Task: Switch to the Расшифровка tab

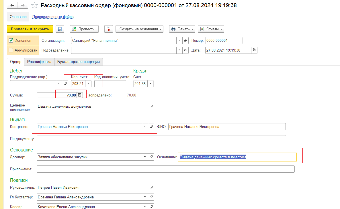Action: coord(39,62)
